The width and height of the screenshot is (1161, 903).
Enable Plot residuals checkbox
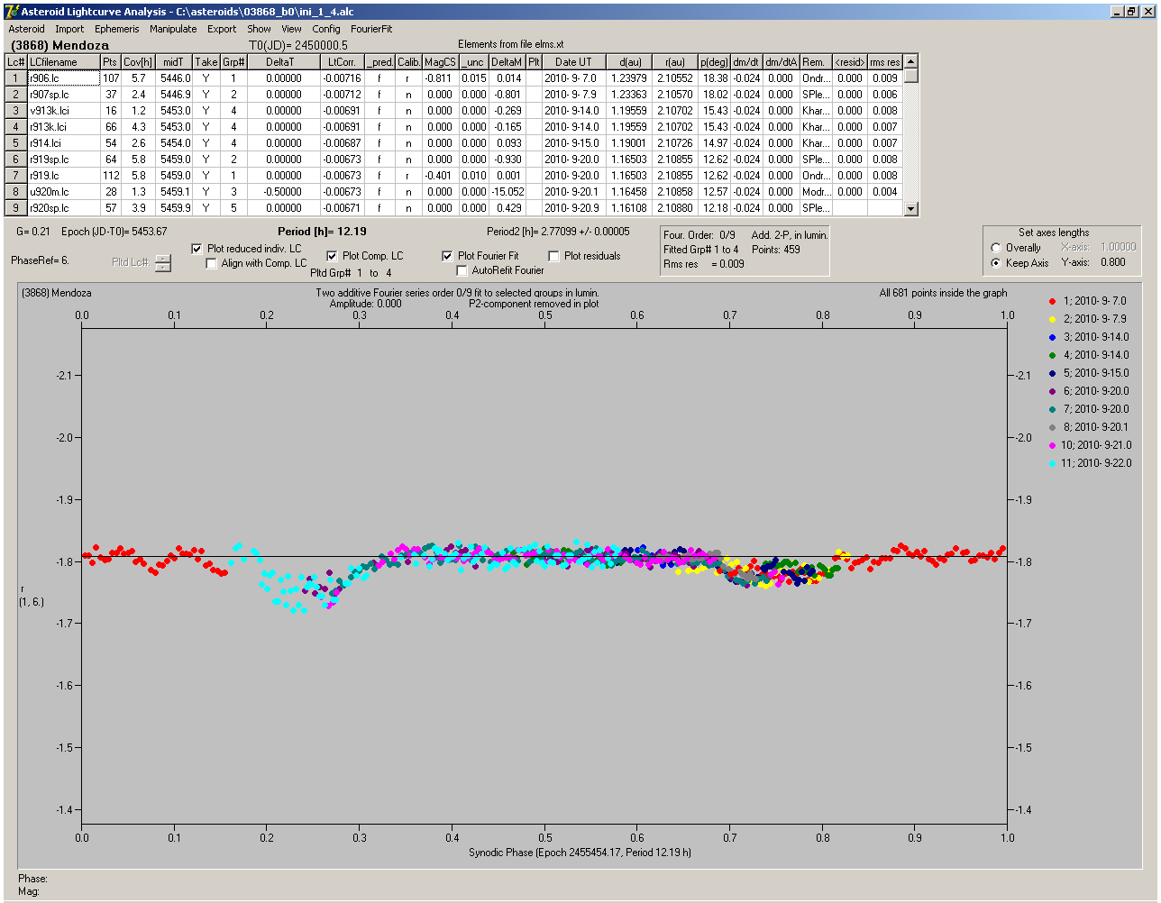[553, 256]
